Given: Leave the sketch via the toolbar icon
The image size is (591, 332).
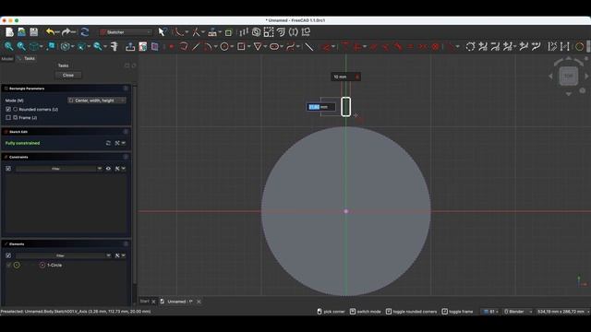Looking at the screenshot, I should (130, 46).
